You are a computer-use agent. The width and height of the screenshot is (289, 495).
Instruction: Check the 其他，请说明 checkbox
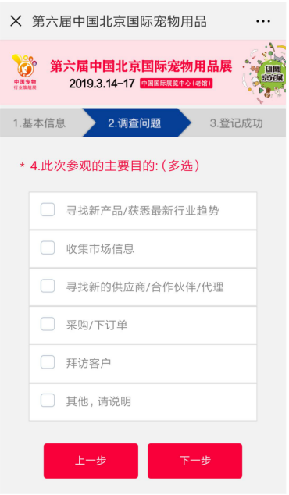click(48, 401)
